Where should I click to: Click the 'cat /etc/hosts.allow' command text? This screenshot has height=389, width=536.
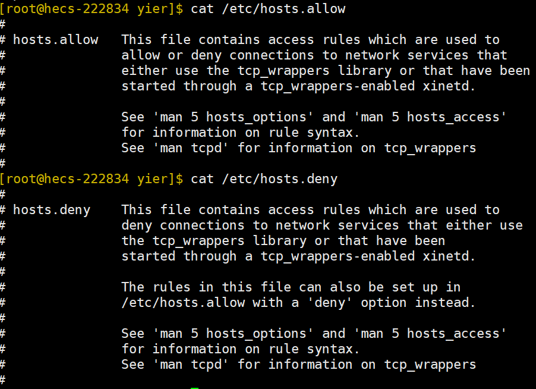pyautogui.click(x=268, y=8)
